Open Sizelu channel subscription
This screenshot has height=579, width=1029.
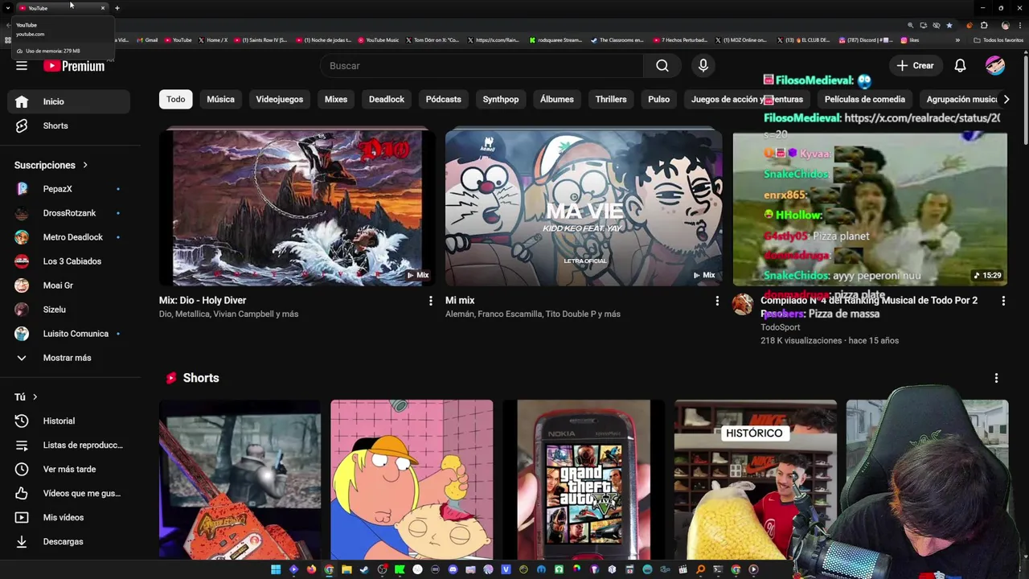click(x=68, y=310)
